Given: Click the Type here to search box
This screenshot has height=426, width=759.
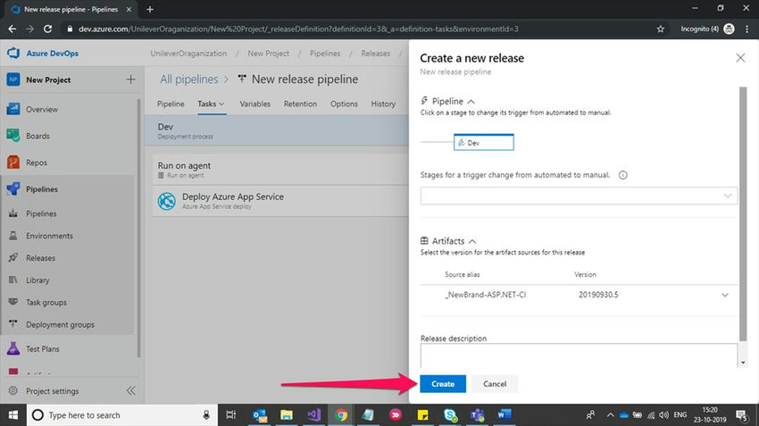Looking at the screenshot, I should tap(121, 415).
